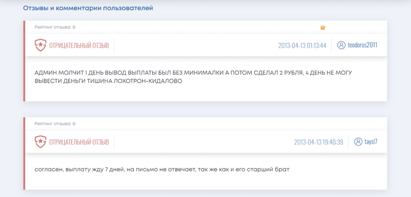Viewport: 411px width, 197px height.
Task: Click the user avatar icon beside taysl7
Action: point(358,142)
